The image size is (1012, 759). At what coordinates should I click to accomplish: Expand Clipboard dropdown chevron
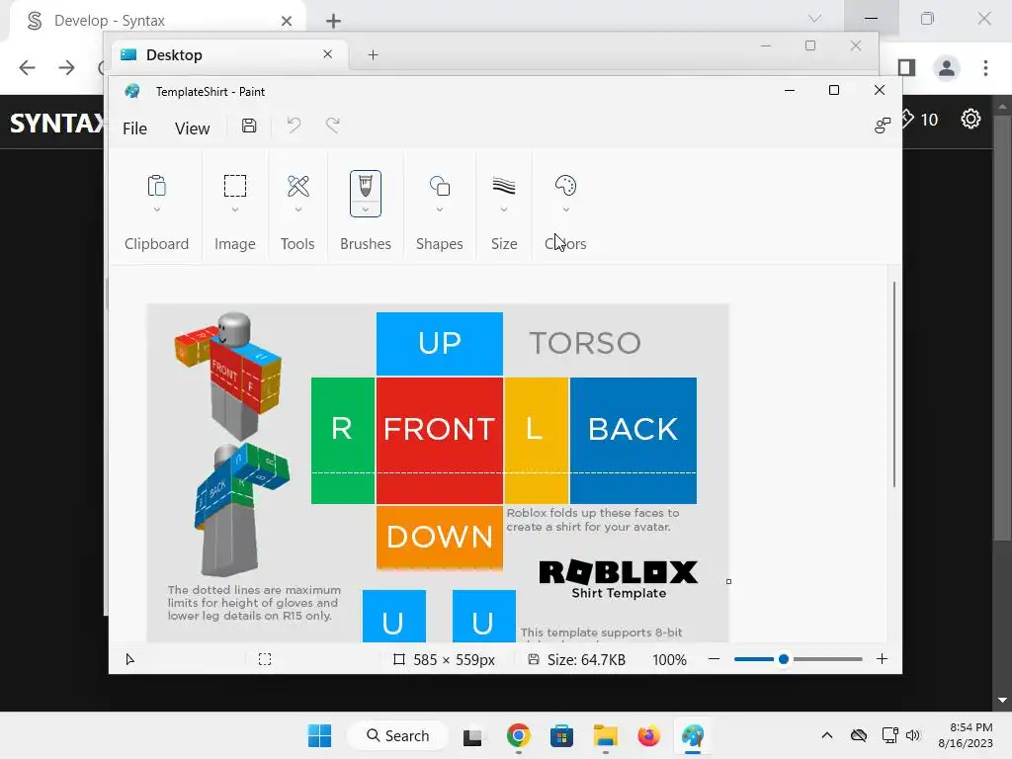(157, 210)
